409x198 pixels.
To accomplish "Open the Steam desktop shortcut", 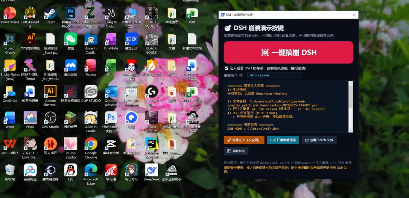I will [x=50, y=15].
